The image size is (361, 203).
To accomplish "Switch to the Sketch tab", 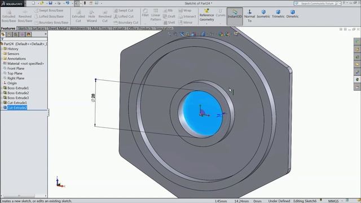I will [x=23, y=28].
